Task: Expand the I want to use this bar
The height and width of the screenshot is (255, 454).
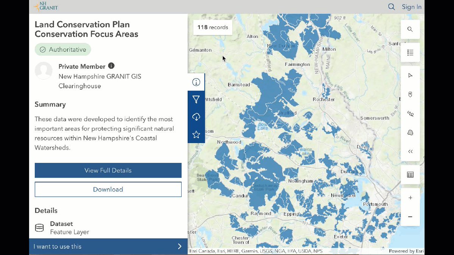Action: (108, 246)
